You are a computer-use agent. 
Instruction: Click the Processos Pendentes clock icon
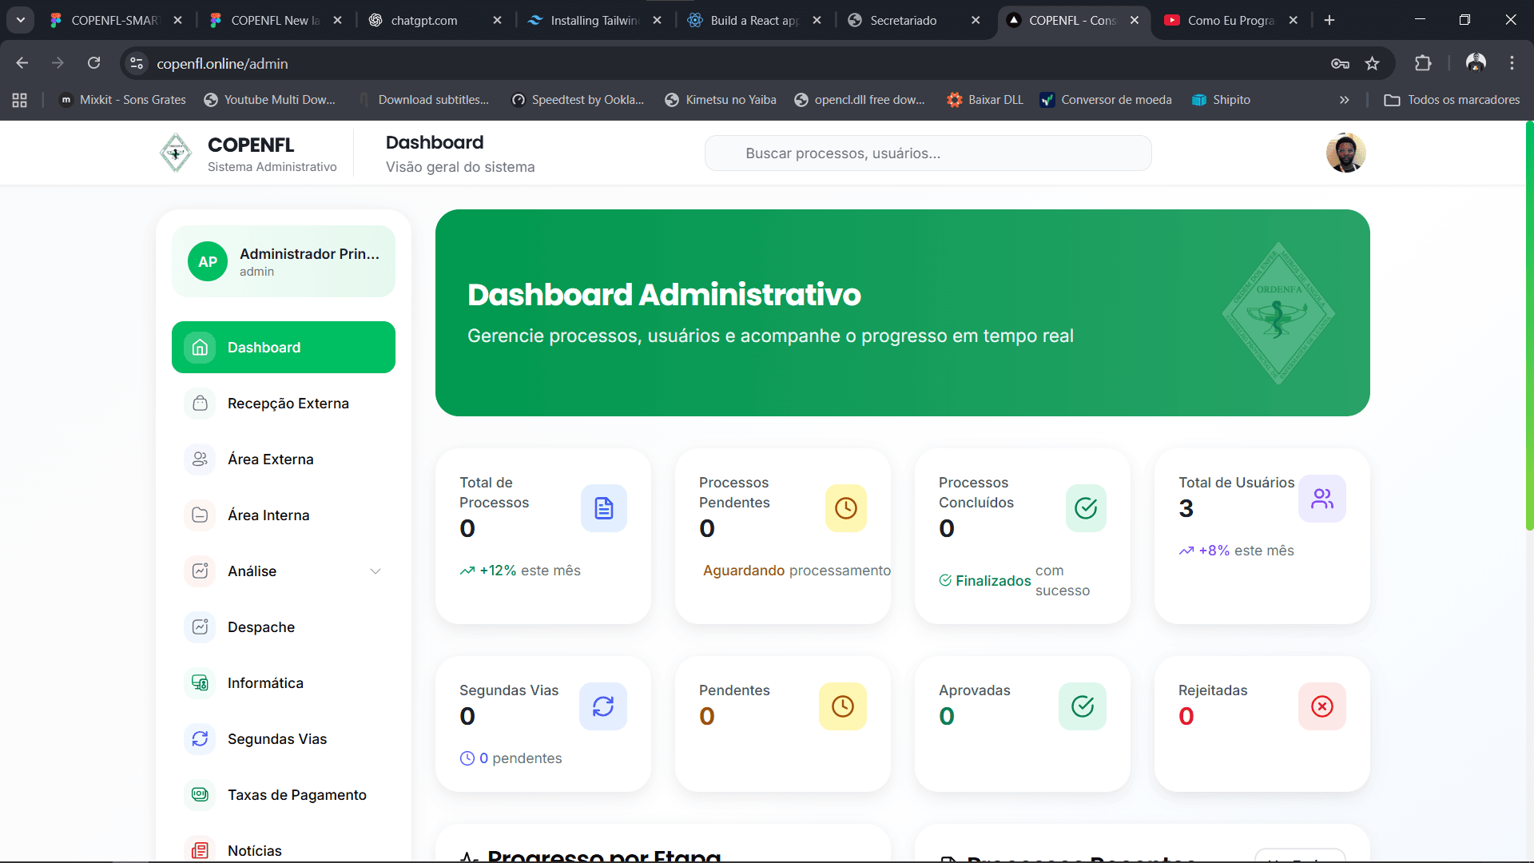click(x=845, y=508)
